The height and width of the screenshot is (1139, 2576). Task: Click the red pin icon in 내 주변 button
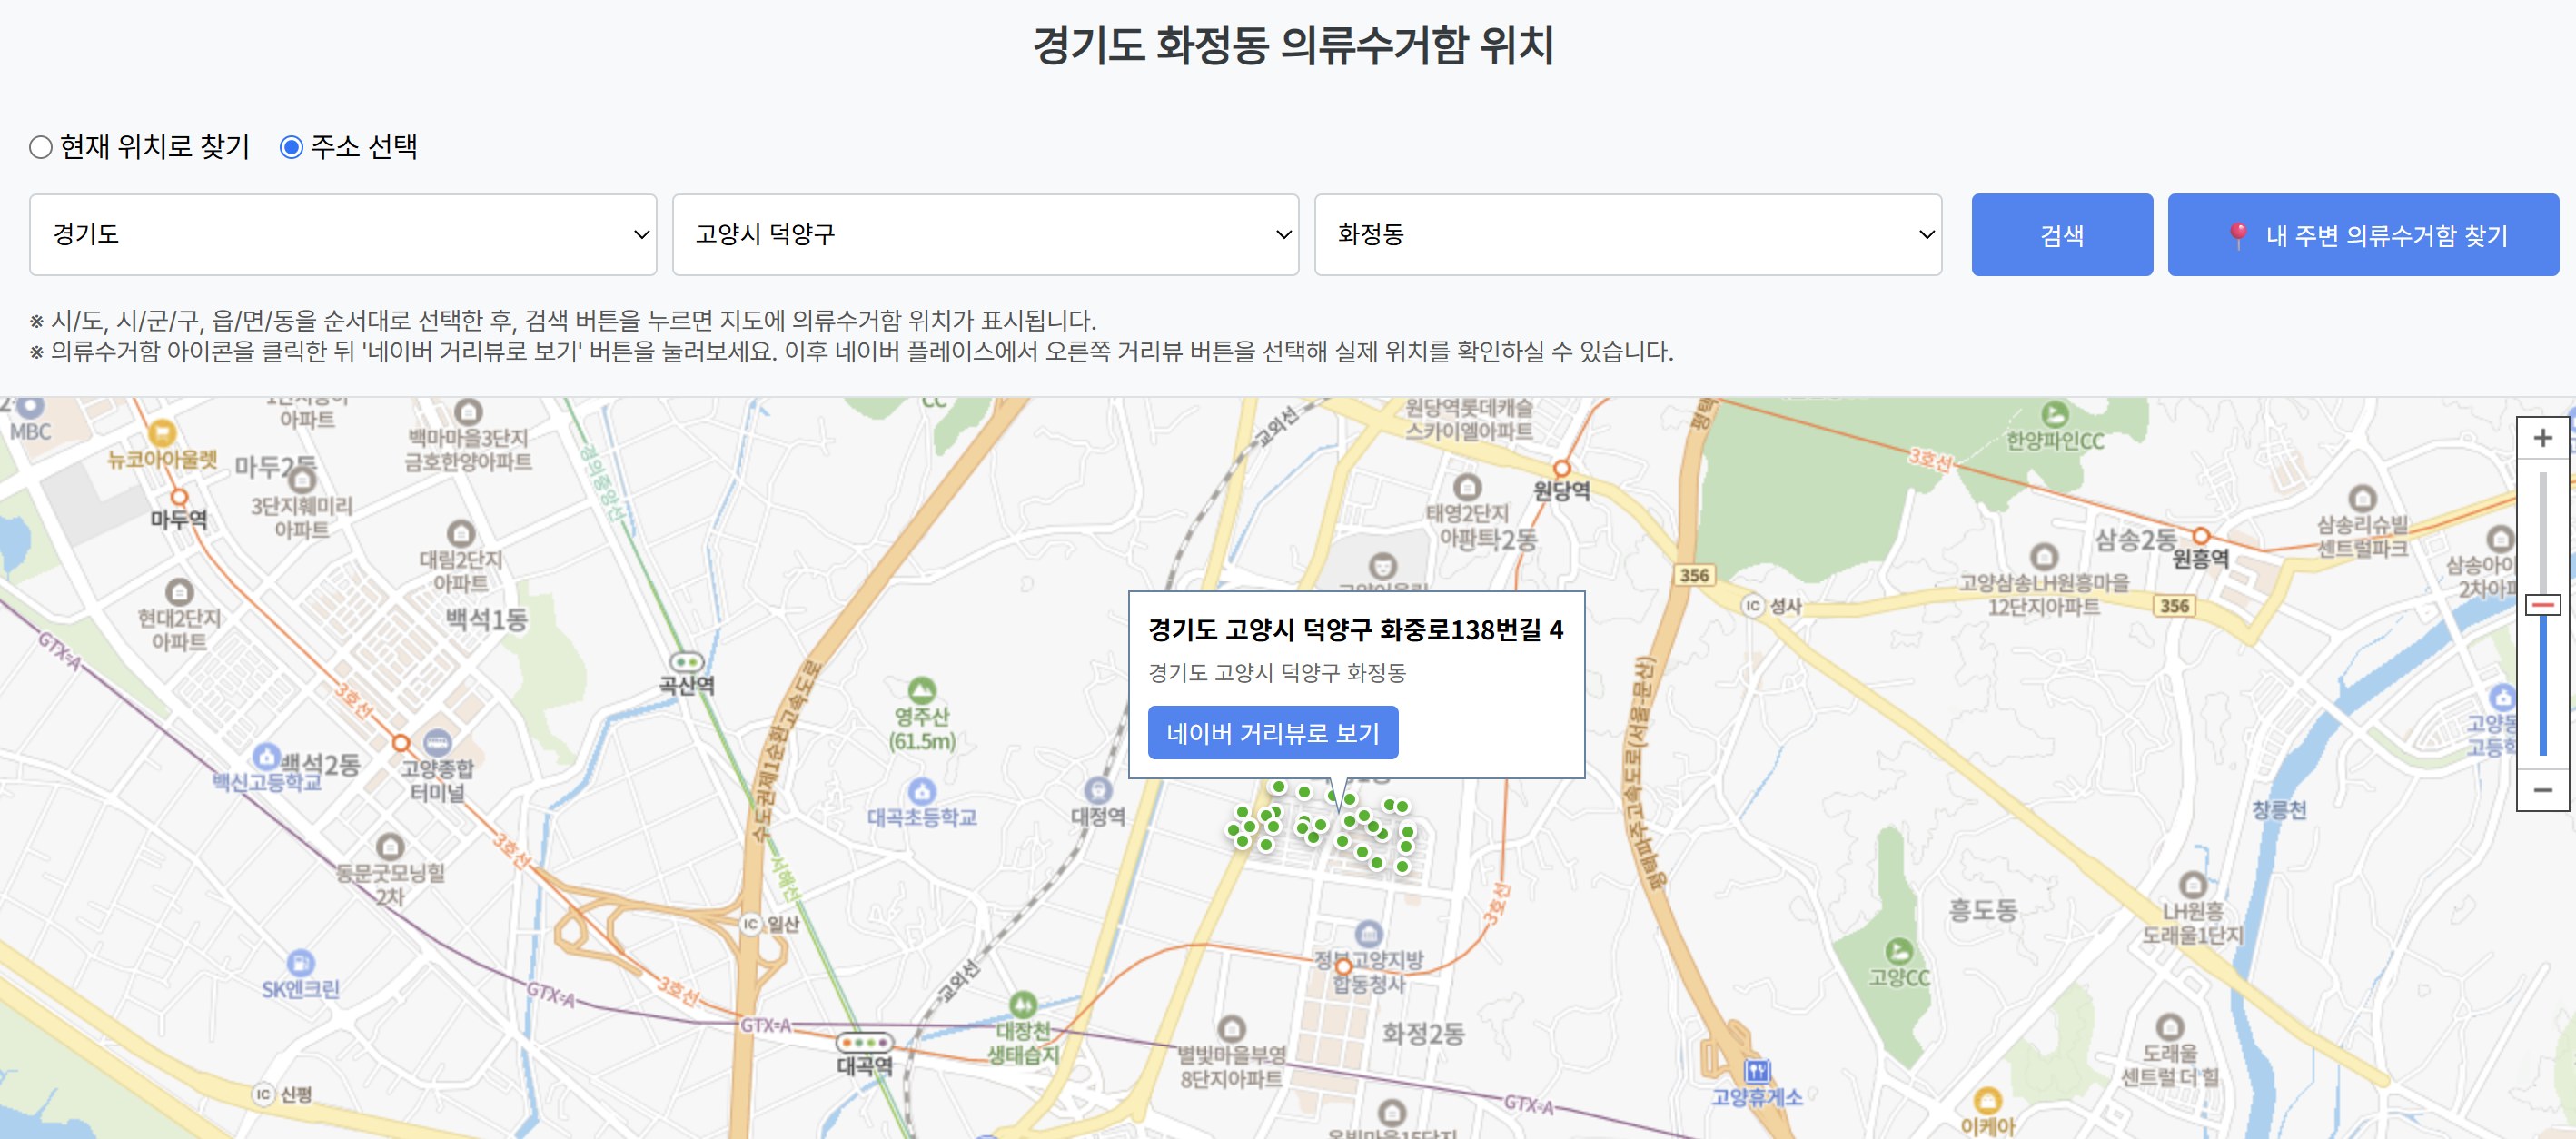pyautogui.click(x=2238, y=235)
